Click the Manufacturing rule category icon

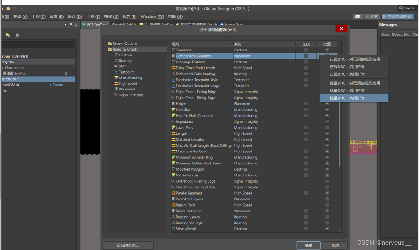coord(116,78)
